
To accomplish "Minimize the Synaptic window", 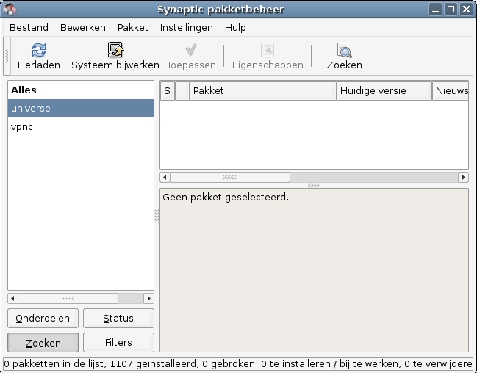I will tap(435, 9).
